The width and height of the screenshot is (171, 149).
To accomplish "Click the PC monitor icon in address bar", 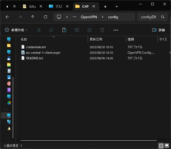I will (59, 17).
